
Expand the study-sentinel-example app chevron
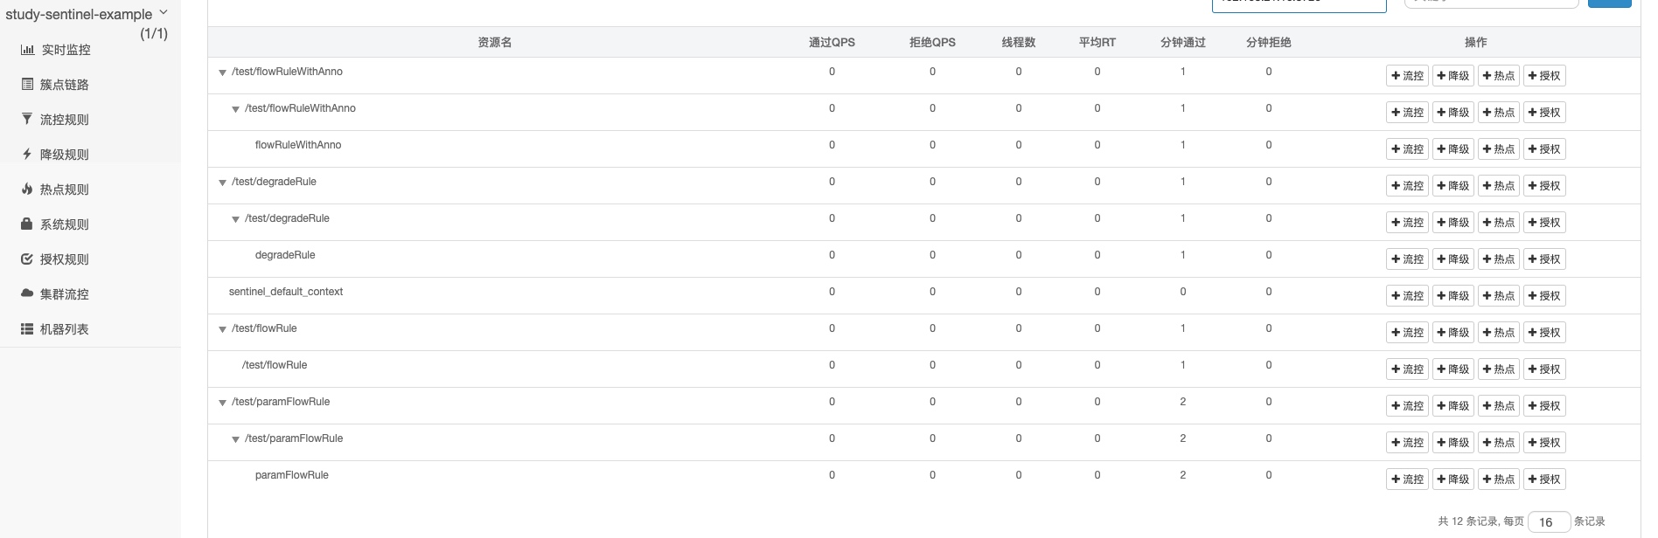(x=164, y=13)
